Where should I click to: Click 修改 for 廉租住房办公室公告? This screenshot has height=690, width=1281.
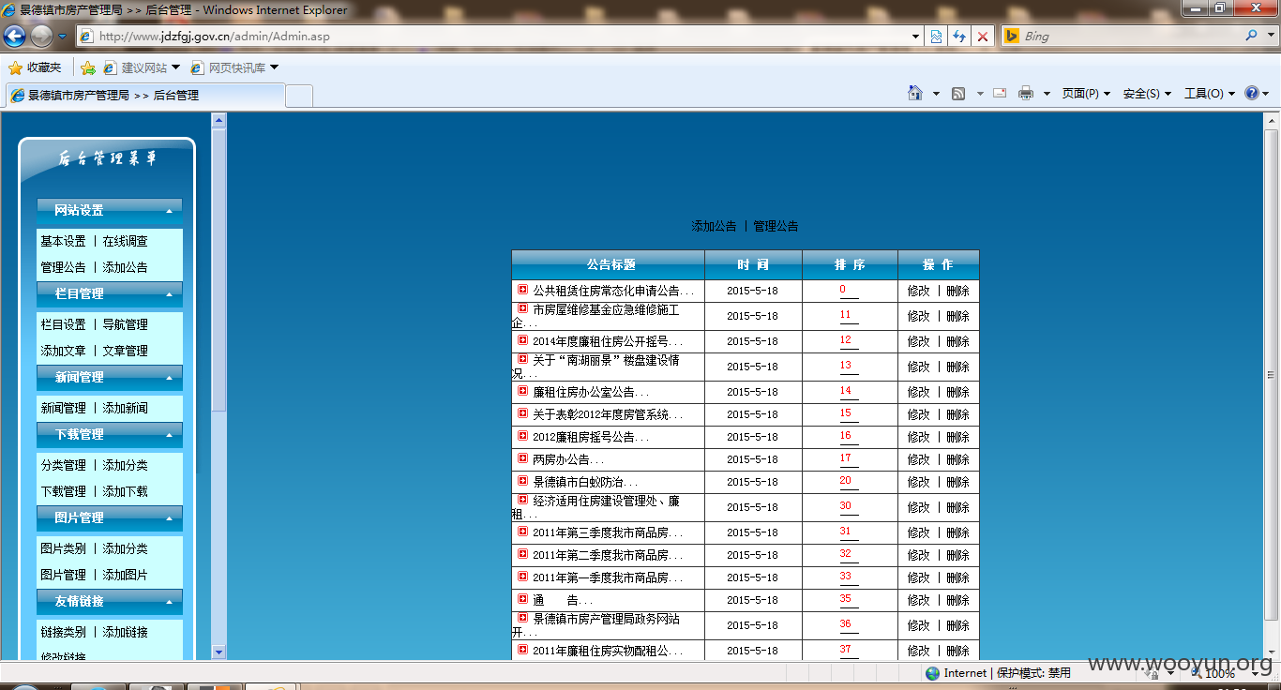(919, 392)
